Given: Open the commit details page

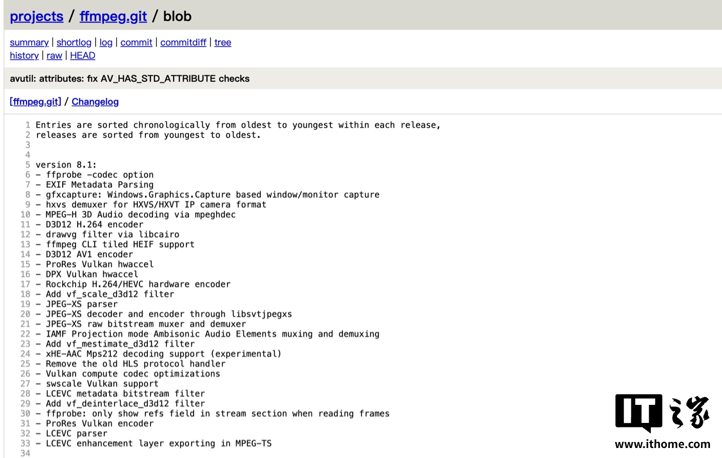Looking at the screenshot, I should point(136,43).
